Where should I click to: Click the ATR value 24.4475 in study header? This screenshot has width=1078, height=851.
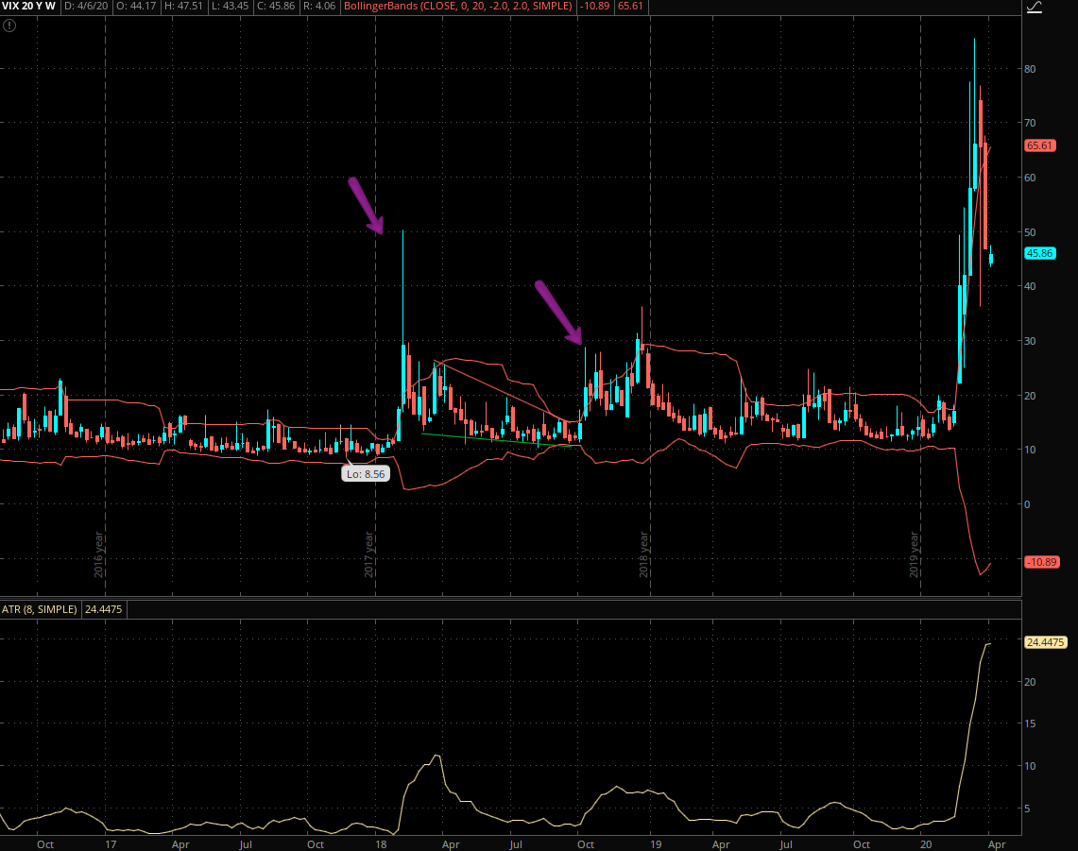105,610
